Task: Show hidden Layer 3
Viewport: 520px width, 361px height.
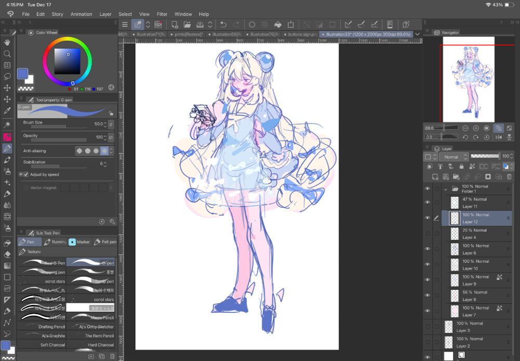Action: pos(427,327)
